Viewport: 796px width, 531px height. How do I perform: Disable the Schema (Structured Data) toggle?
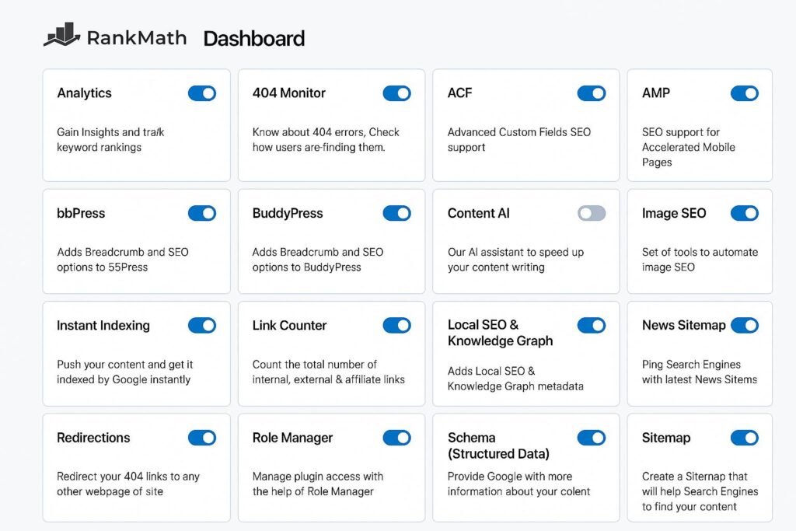tap(591, 438)
